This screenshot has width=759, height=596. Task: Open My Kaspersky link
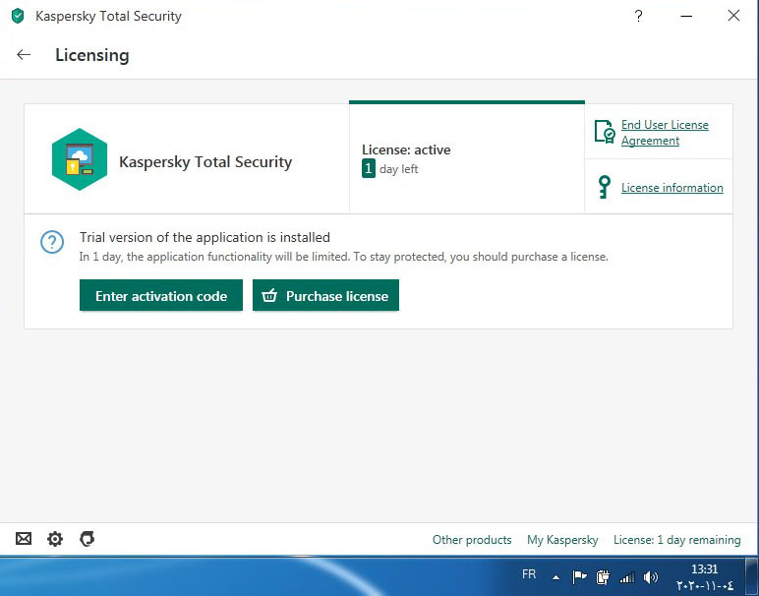tap(562, 539)
